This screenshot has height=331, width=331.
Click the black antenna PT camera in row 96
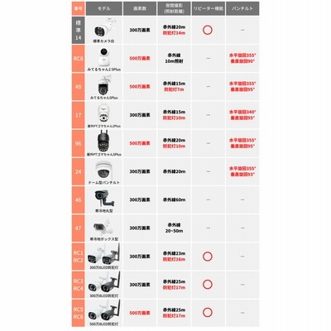tap(103, 142)
